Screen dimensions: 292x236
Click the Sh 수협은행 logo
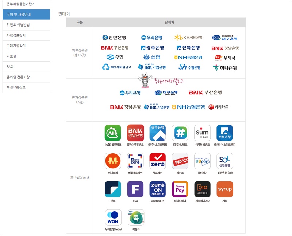pos(189,67)
